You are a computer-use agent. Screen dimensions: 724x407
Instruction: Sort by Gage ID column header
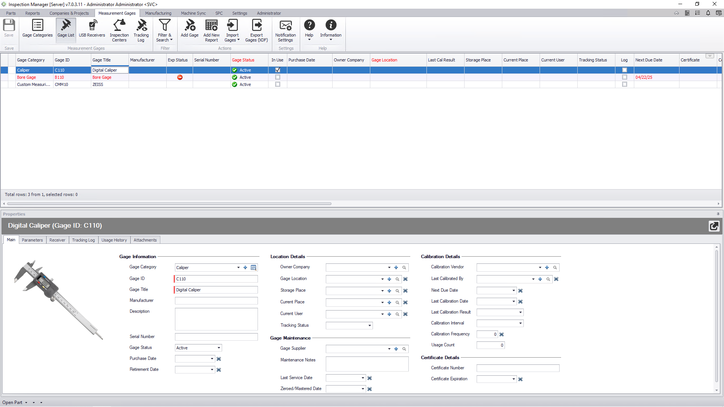pyautogui.click(x=72, y=60)
